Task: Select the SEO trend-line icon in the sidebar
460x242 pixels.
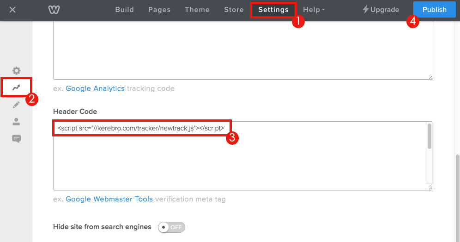Action: pyautogui.click(x=17, y=88)
